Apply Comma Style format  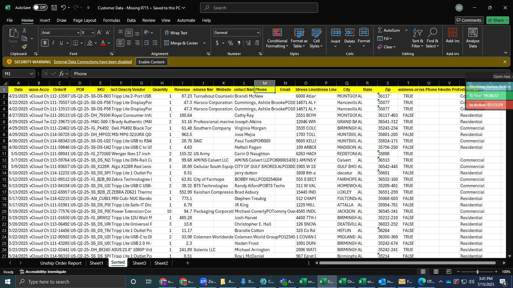239,43
